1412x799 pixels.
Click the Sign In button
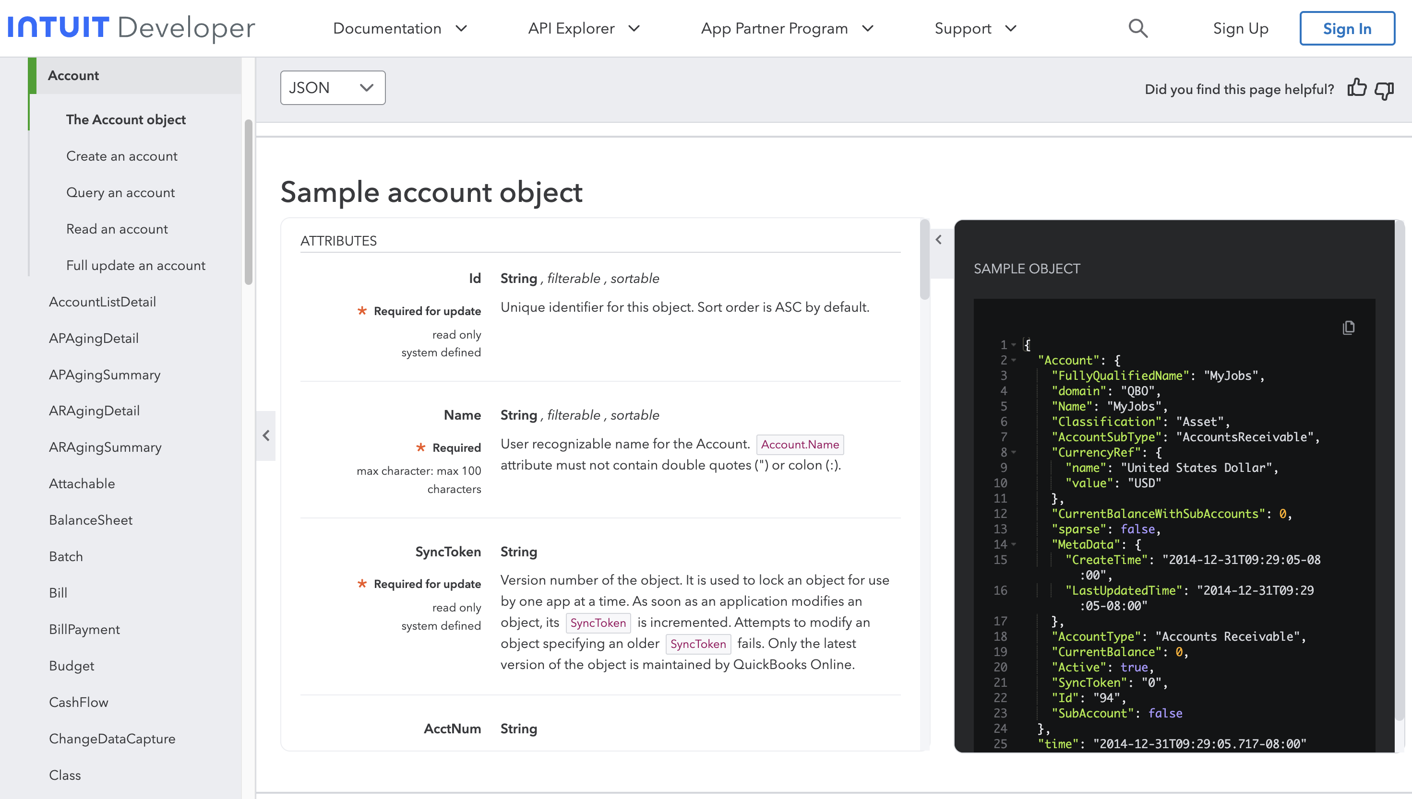[1347, 29]
